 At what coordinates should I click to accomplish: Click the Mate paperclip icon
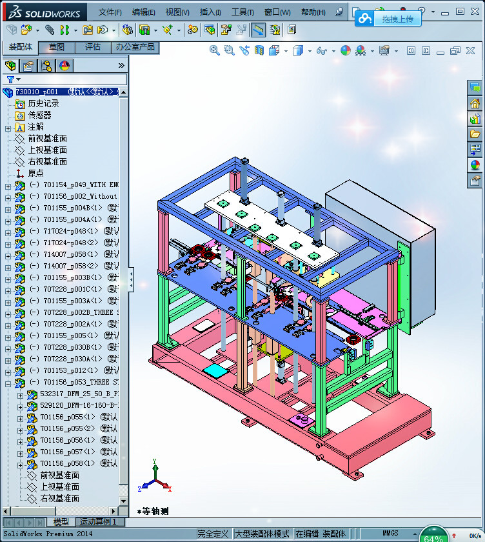[50, 30]
